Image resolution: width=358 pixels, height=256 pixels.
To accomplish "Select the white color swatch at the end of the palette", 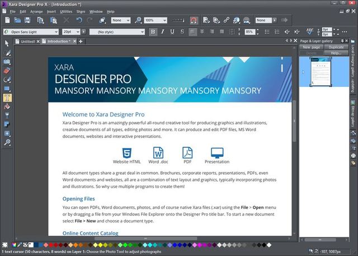I will click(269, 245).
